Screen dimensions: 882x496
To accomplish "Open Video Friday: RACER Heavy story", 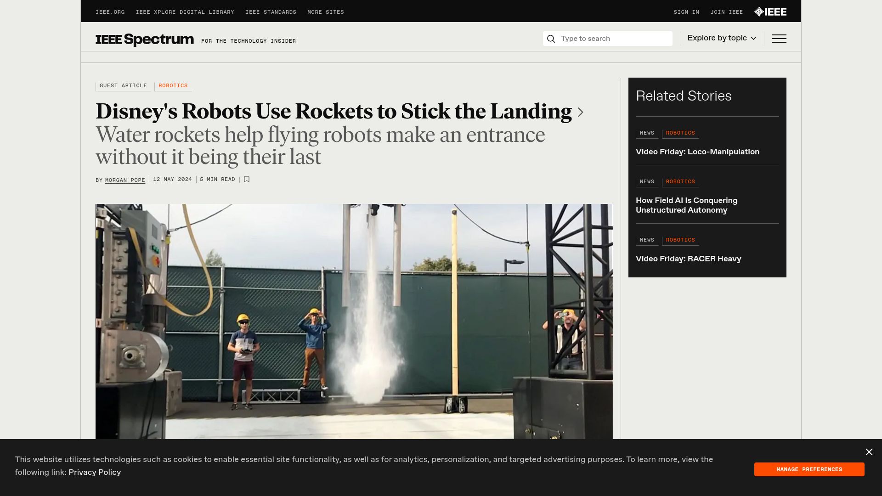I will click(x=688, y=259).
